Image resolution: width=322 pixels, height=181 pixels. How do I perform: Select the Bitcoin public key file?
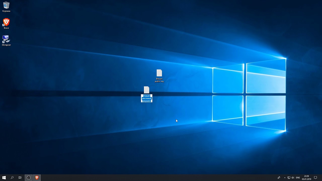159,76
